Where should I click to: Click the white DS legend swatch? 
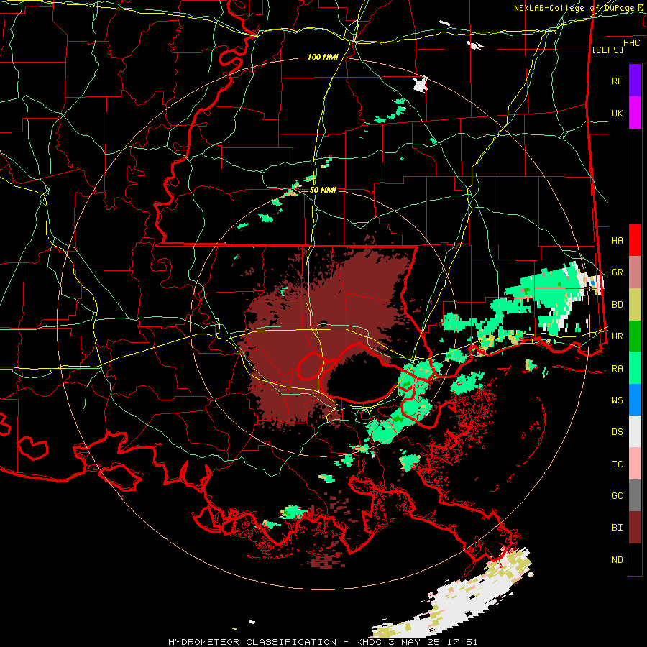[635, 431]
